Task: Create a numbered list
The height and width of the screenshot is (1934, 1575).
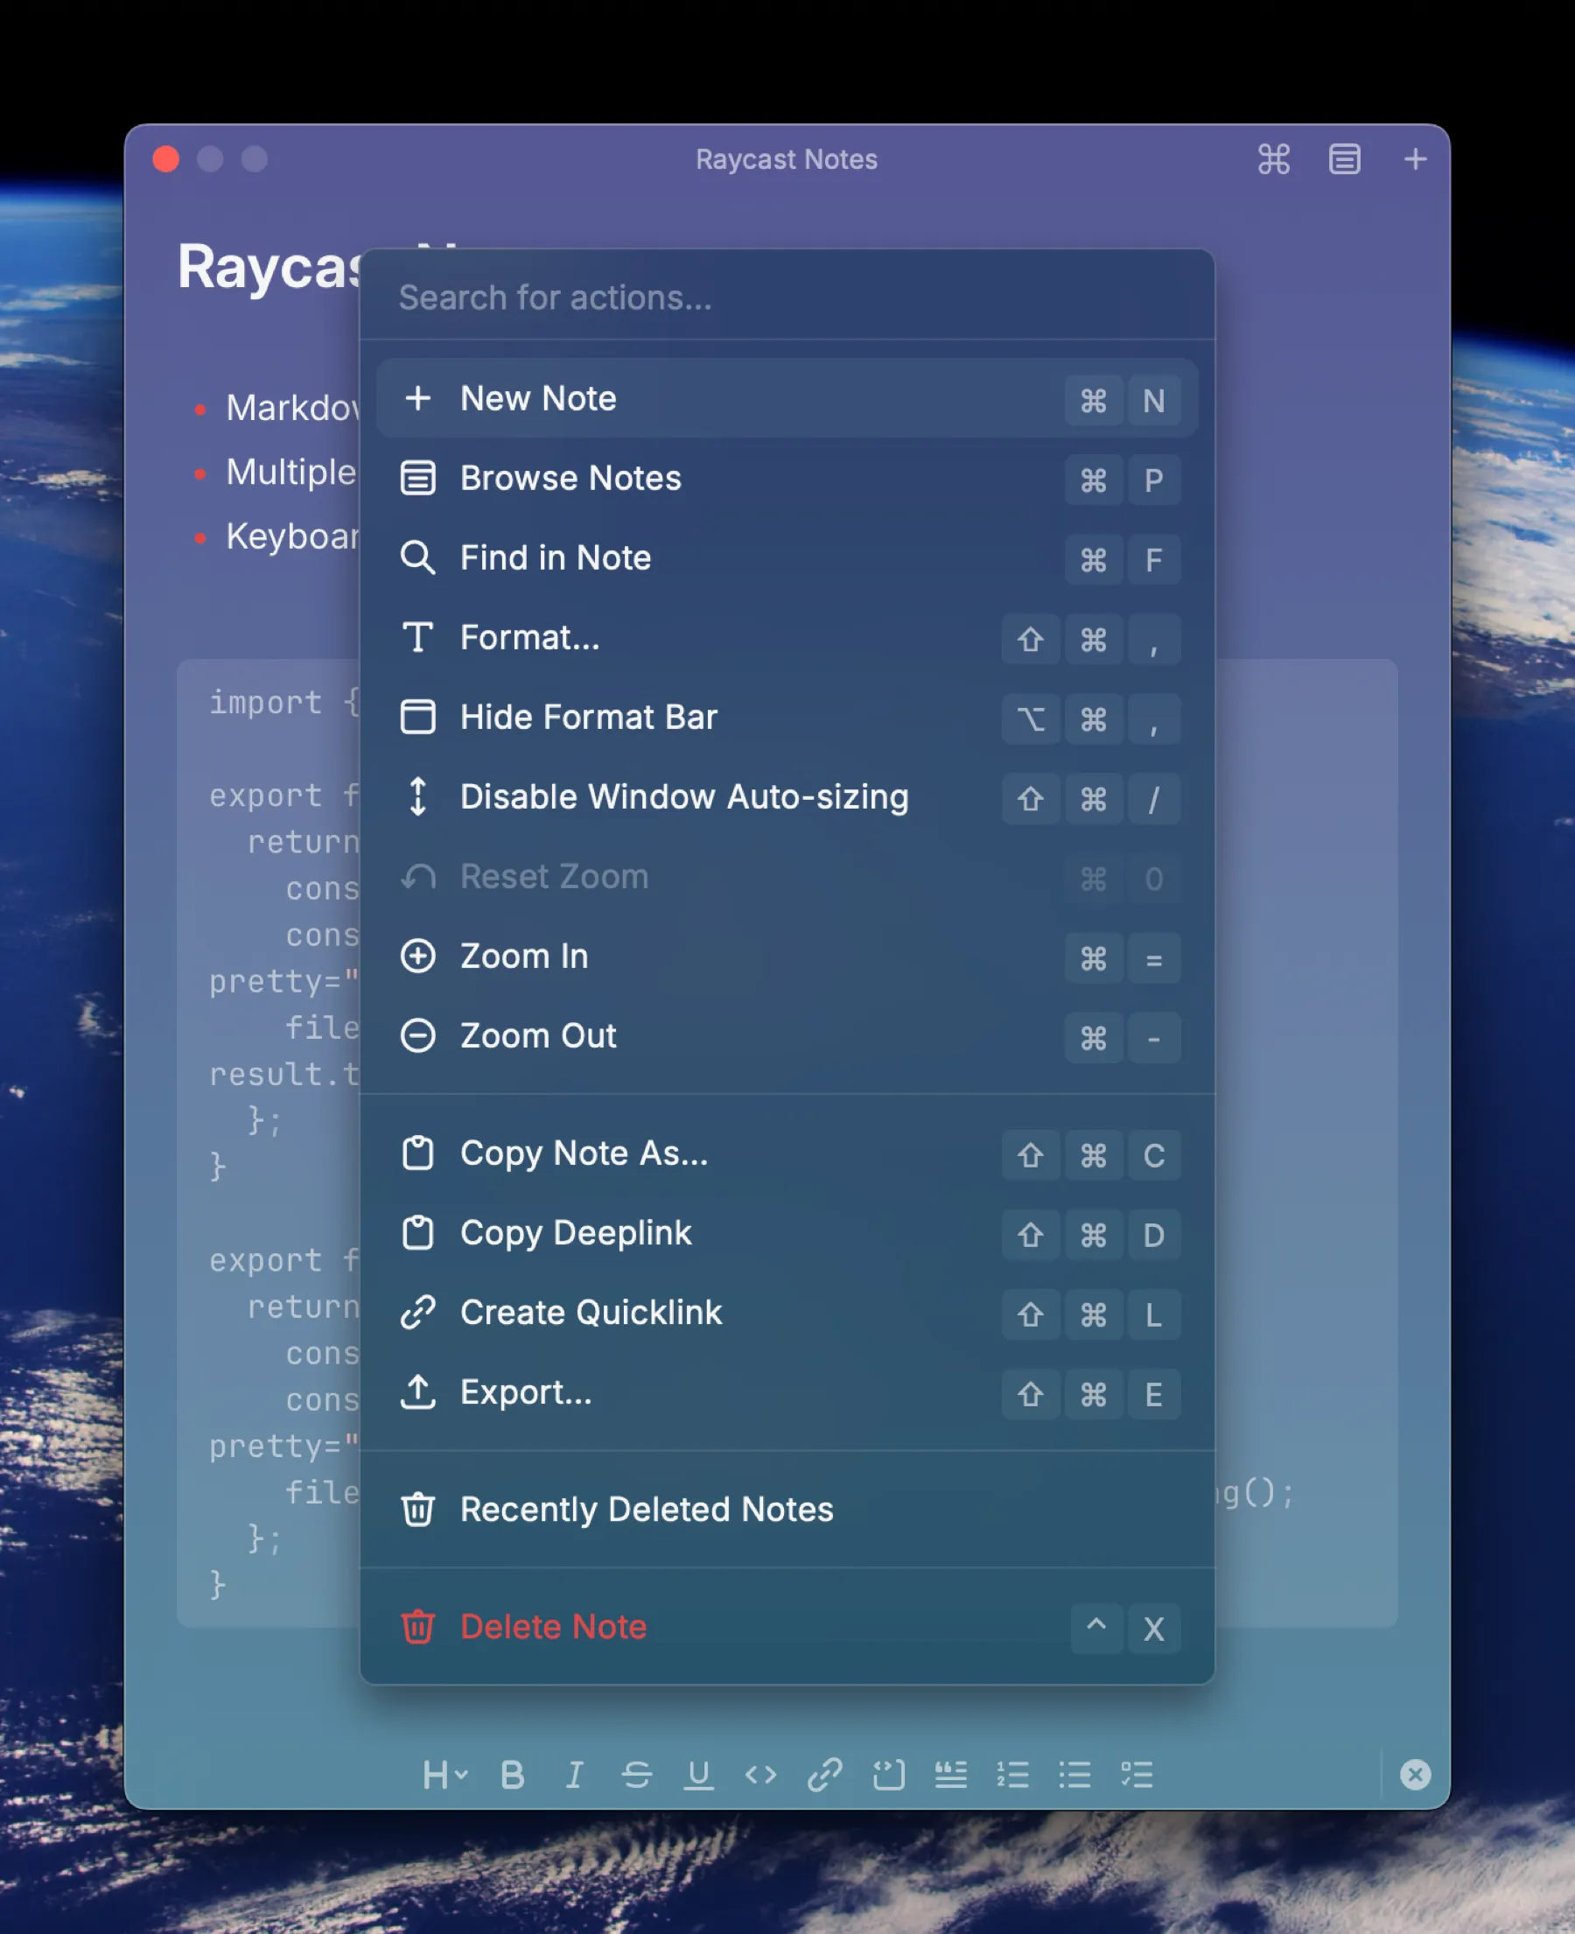Action: pos(1013,1776)
